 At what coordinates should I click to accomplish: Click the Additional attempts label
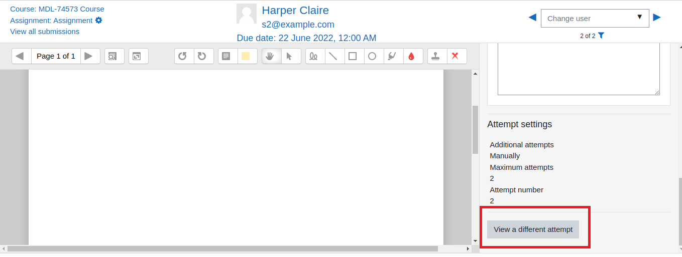coord(522,144)
